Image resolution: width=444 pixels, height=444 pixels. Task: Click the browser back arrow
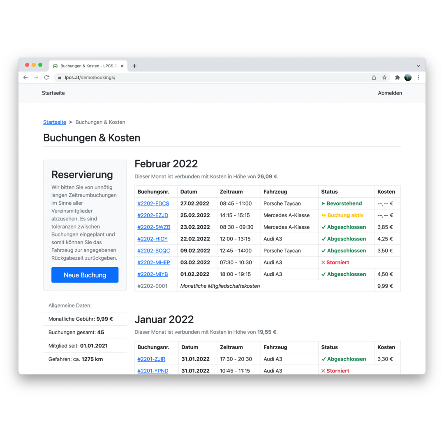tap(25, 77)
